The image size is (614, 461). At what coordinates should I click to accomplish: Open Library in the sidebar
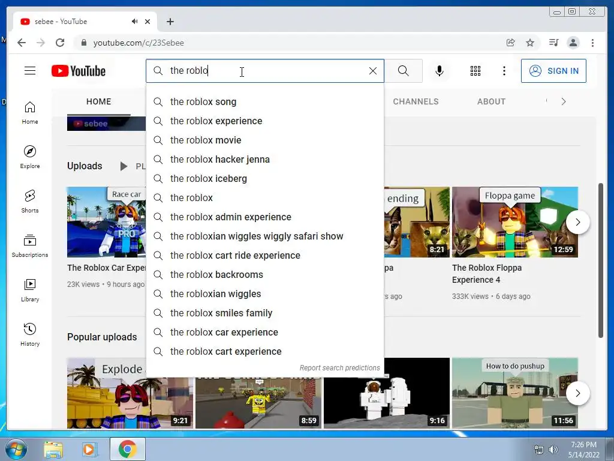click(x=30, y=290)
